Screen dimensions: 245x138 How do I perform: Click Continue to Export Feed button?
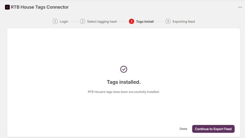pos(213,129)
